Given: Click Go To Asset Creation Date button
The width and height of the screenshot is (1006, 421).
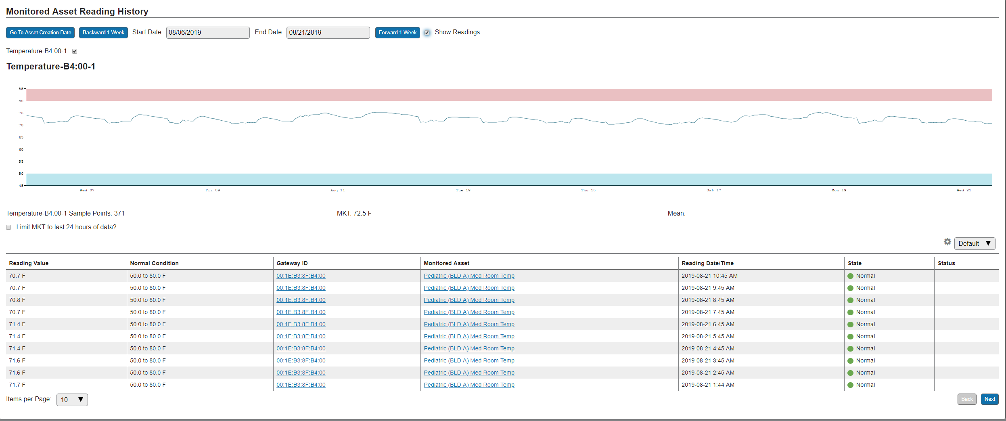Looking at the screenshot, I should (x=40, y=33).
